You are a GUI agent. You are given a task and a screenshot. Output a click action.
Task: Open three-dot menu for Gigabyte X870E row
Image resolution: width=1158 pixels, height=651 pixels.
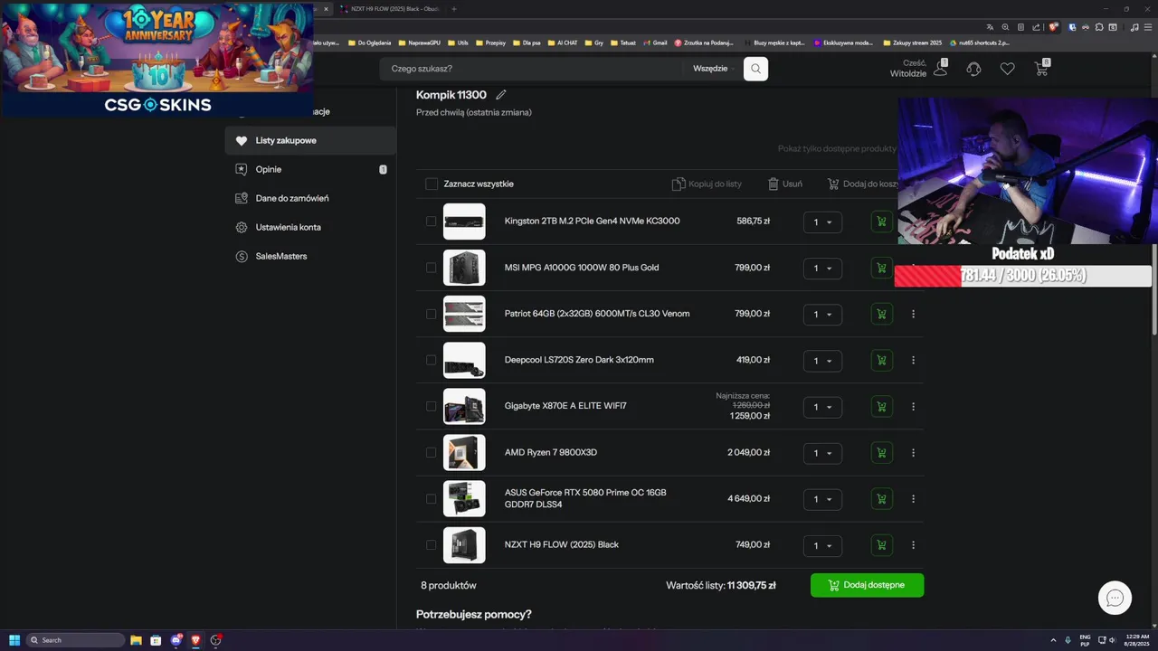[913, 406]
